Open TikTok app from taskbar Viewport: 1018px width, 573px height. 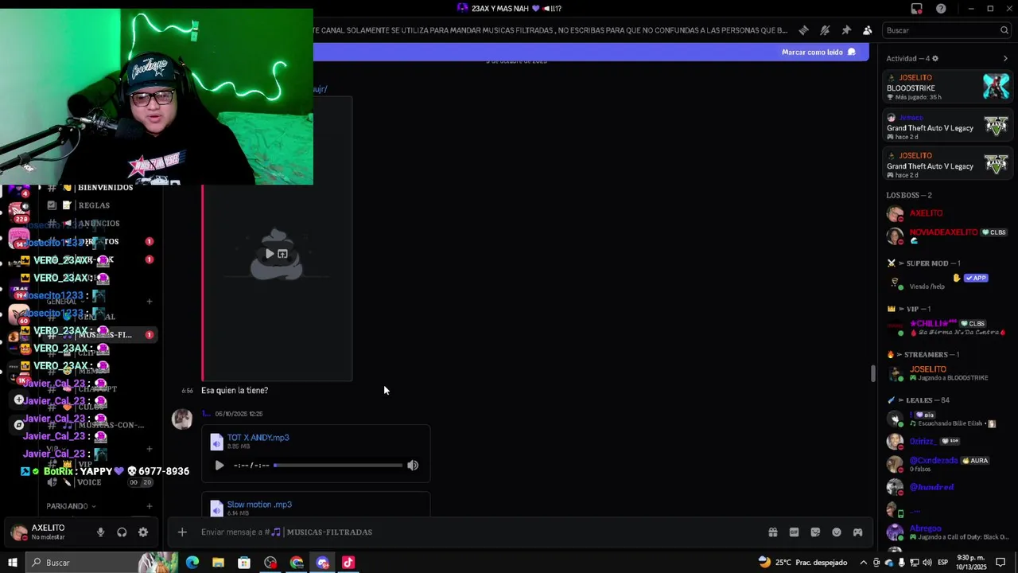[x=348, y=563]
